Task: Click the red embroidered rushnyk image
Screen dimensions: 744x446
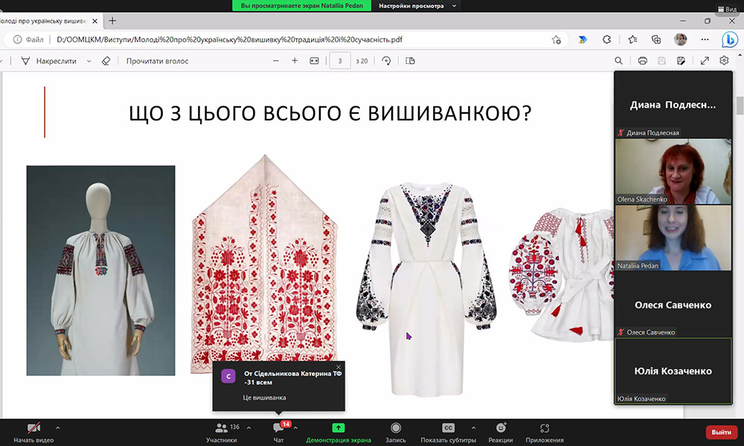Action: point(264,264)
